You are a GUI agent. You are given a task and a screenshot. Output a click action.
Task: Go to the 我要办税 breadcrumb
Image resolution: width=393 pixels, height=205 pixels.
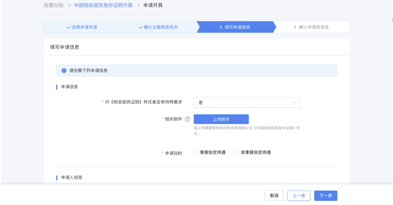[53, 5]
